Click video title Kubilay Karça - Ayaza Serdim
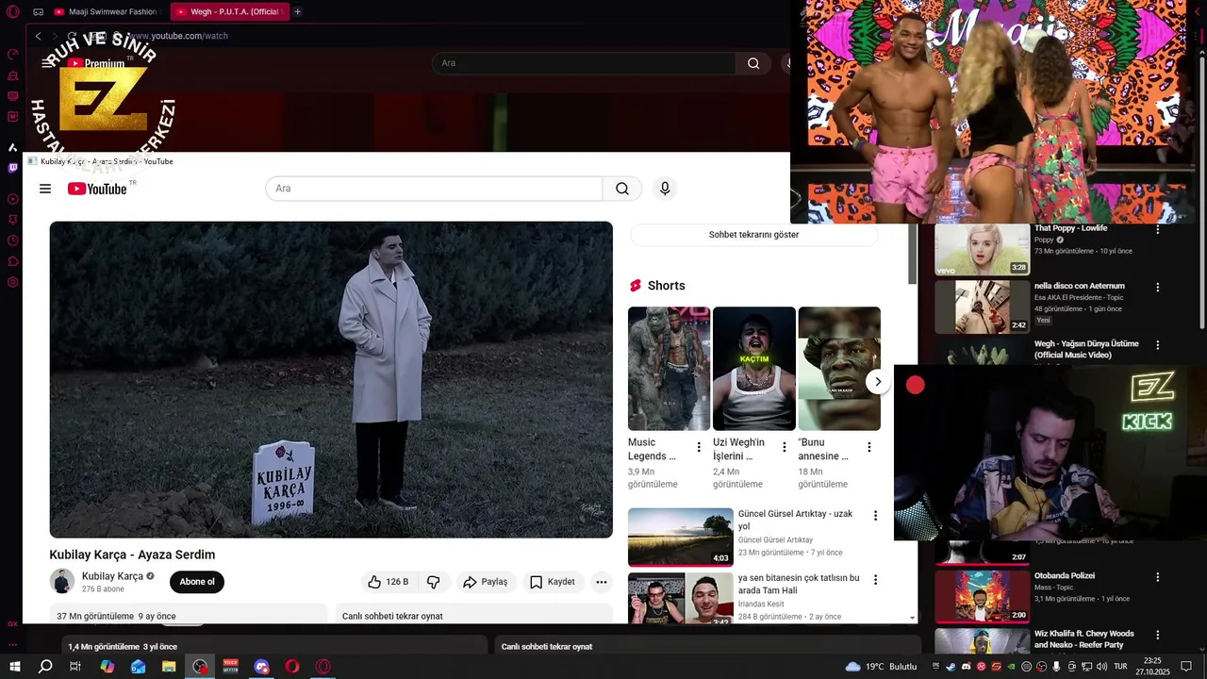The height and width of the screenshot is (679, 1207). click(x=132, y=555)
